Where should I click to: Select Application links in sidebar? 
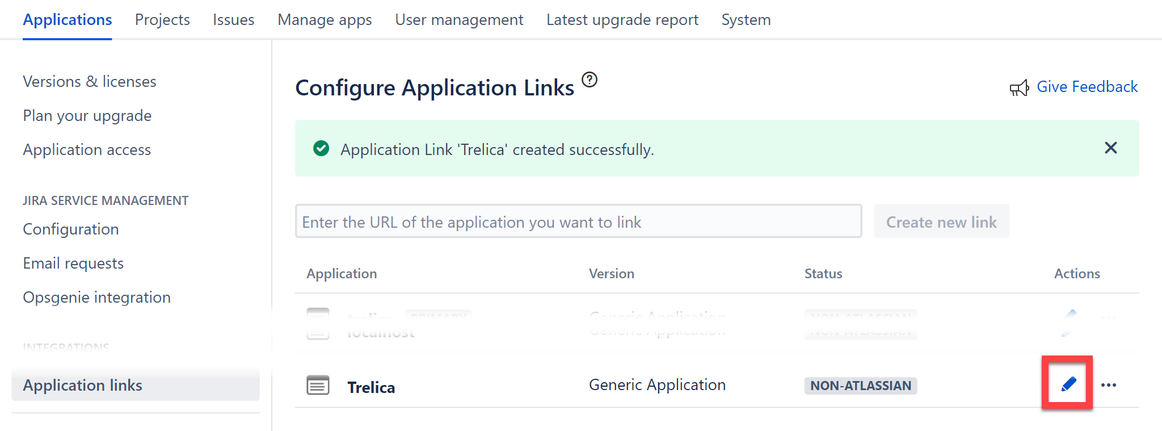136,385
